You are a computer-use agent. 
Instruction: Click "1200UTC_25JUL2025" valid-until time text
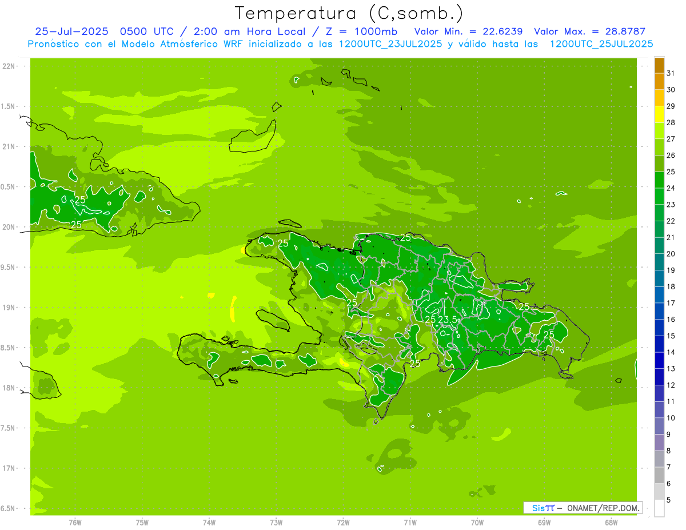pyautogui.click(x=601, y=44)
